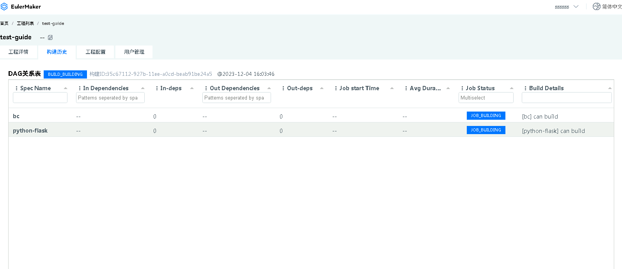Sort the In-deps column arrow

point(192,88)
